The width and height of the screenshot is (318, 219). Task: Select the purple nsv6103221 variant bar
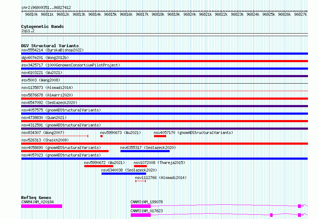click(164, 76)
